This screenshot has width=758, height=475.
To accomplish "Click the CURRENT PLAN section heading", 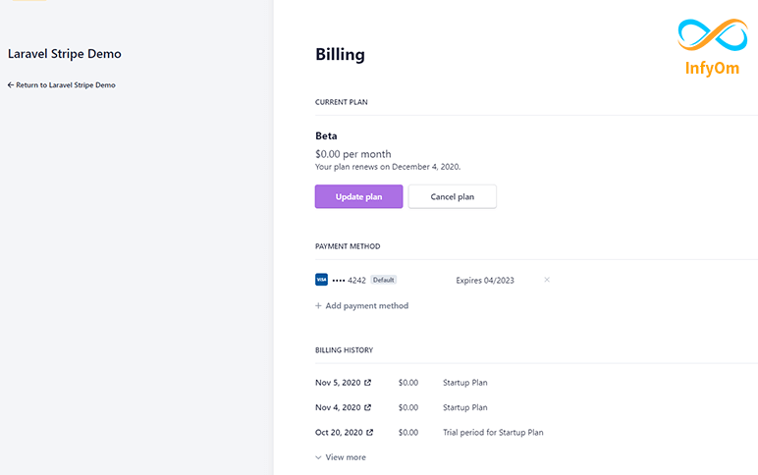I will 342,102.
